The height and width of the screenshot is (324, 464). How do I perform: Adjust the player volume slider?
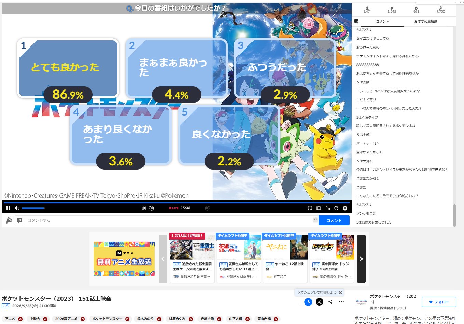coord(33,208)
